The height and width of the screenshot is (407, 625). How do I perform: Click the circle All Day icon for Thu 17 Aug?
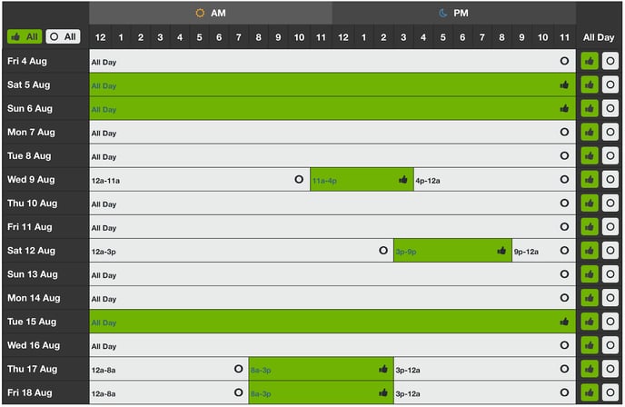point(610,369)
